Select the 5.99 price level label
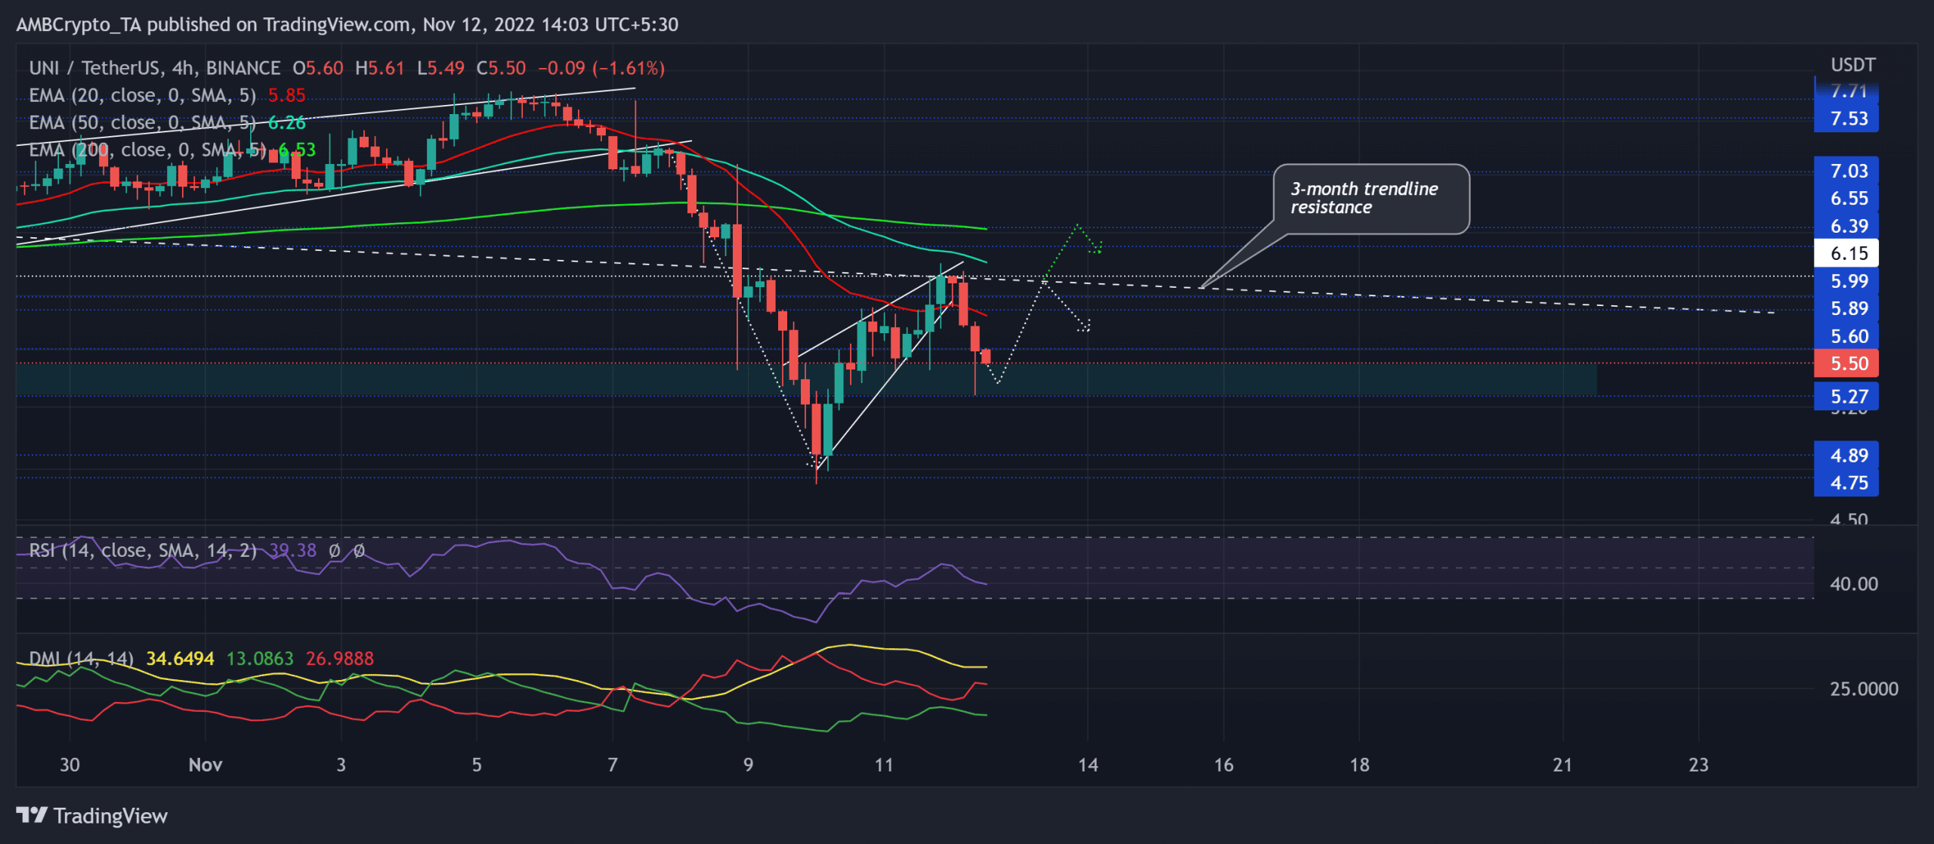Screen dimensions: 1934x844 [1846, 281]
